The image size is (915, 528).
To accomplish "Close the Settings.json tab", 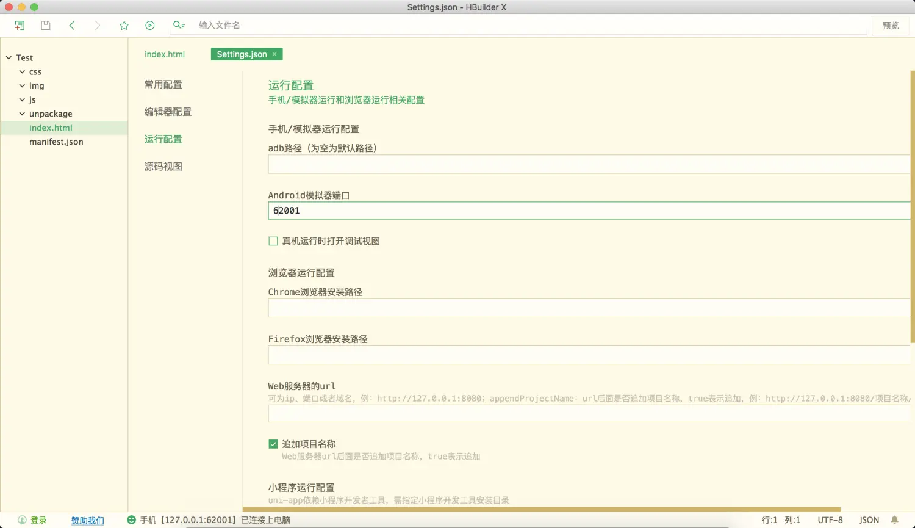I will point(274,54).
